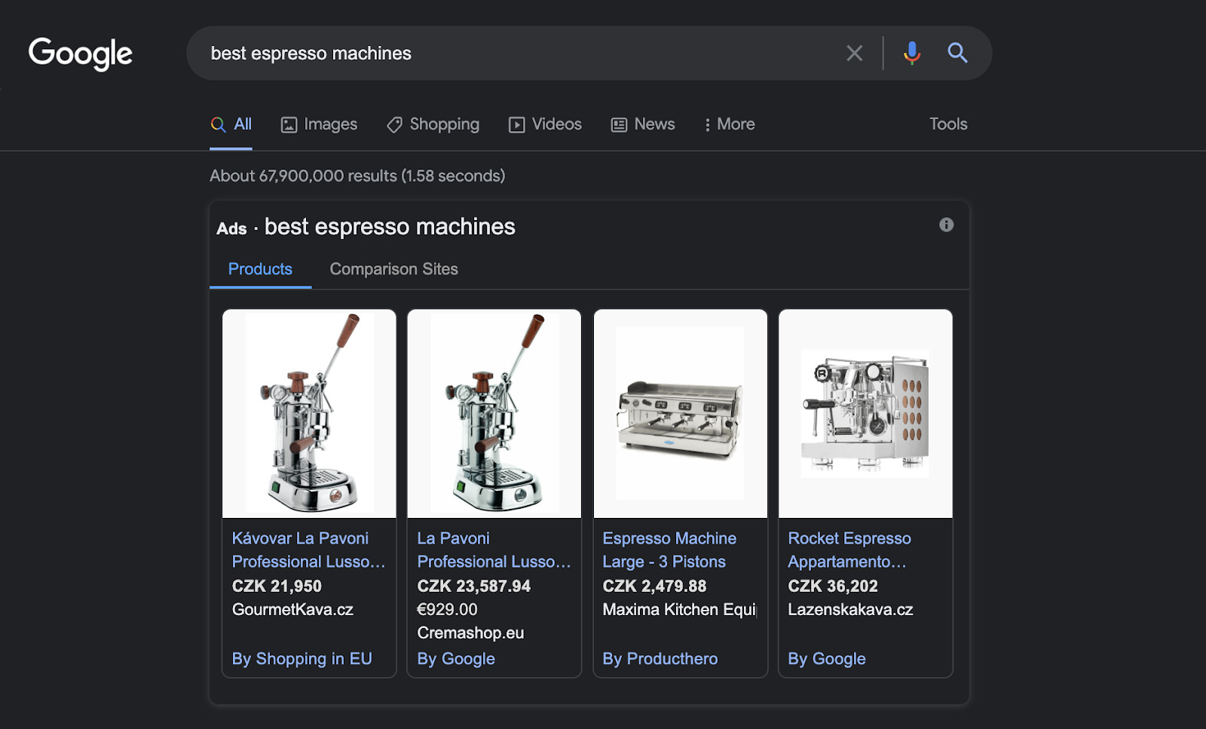Switch to the Comparison Sites tab
Viewport: 1206px width, 729px height.
pyautogui.click(x=393, y=269)
